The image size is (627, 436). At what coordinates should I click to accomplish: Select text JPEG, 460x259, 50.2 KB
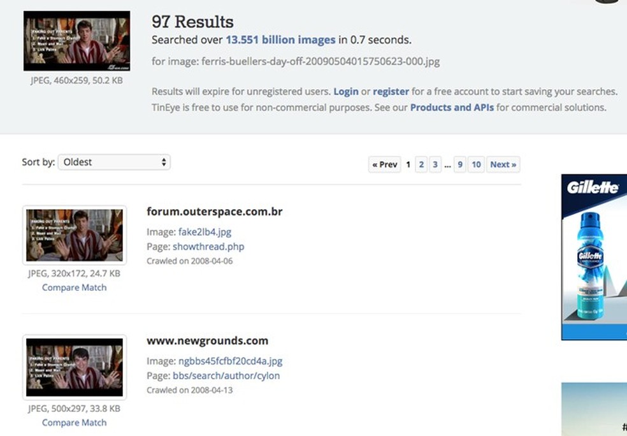pos(76,80)
